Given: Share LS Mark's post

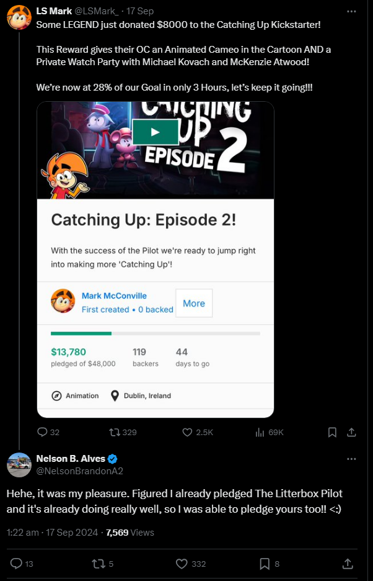Looking at the screenshot, I should [351, 432].
